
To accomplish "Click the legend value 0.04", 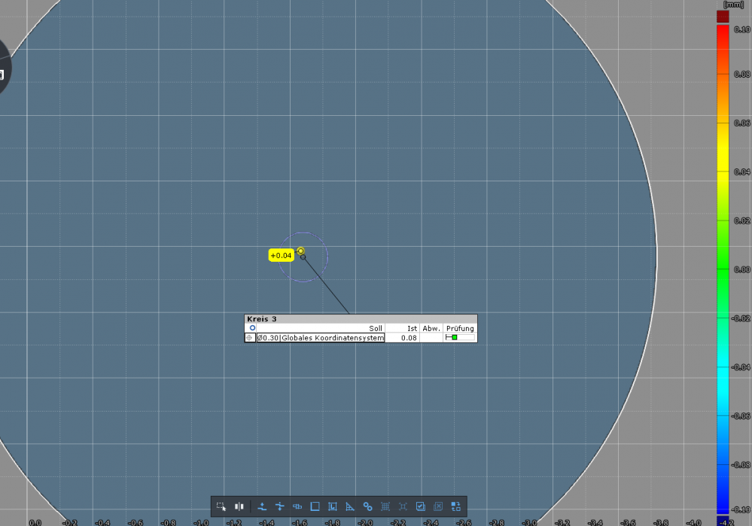I will pyautogui.click(x=742, y=172).
